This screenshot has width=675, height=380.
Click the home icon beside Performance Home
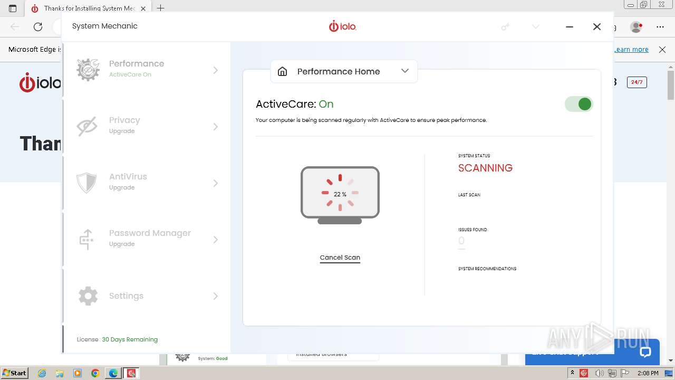point(283,71)
